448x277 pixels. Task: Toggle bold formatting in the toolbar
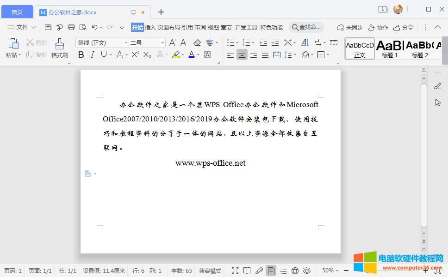[x=81, y=54]
